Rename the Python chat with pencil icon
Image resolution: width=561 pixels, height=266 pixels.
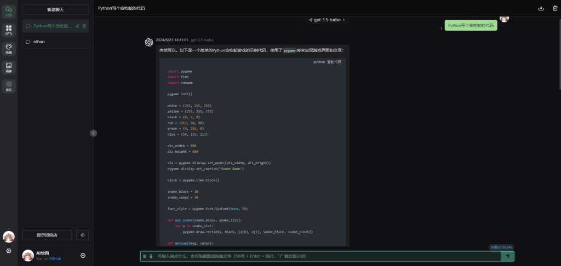[78, 26]
